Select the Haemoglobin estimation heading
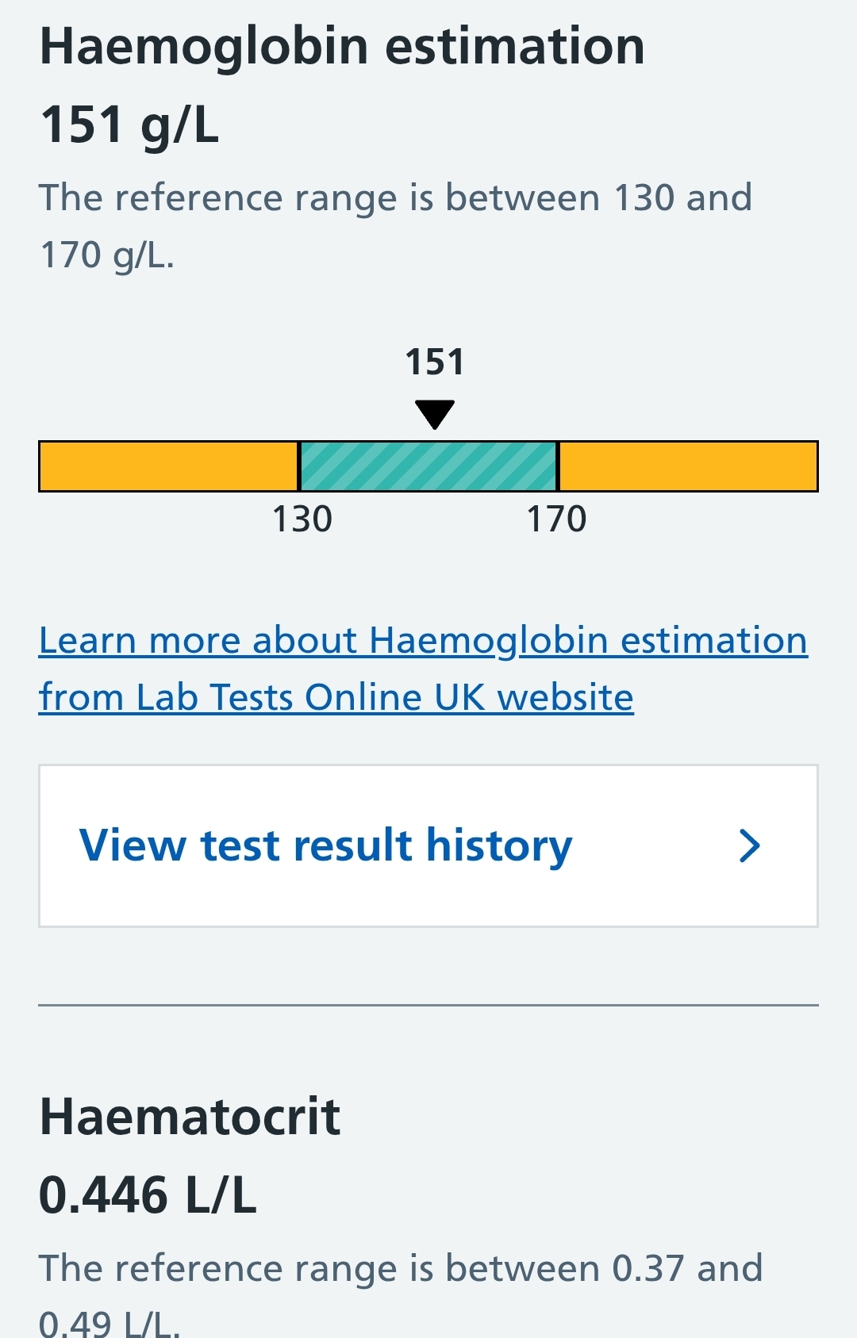The image size is (857, 1338). (x=342, y=46)
